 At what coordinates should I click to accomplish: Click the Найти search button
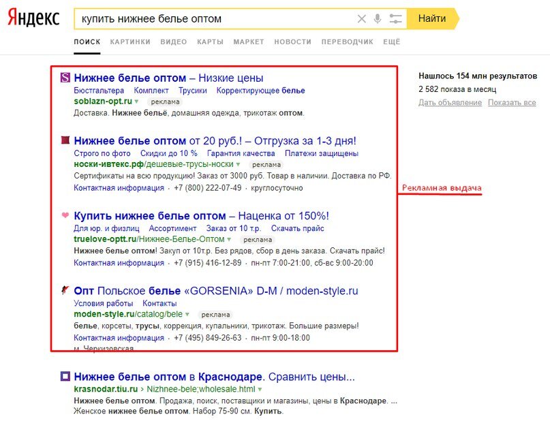tap(432, 18)
